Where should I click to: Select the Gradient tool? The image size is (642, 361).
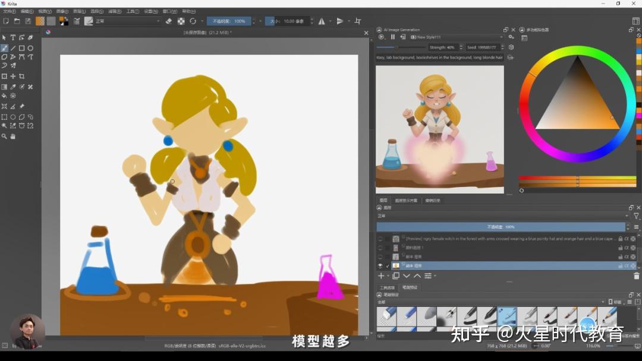(x=5, y=87)
